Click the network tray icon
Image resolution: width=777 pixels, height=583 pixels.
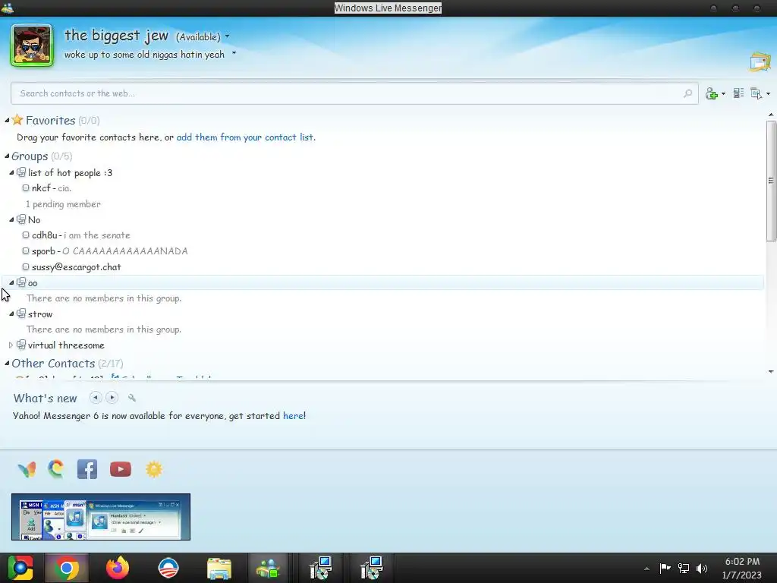pos(684,568)
